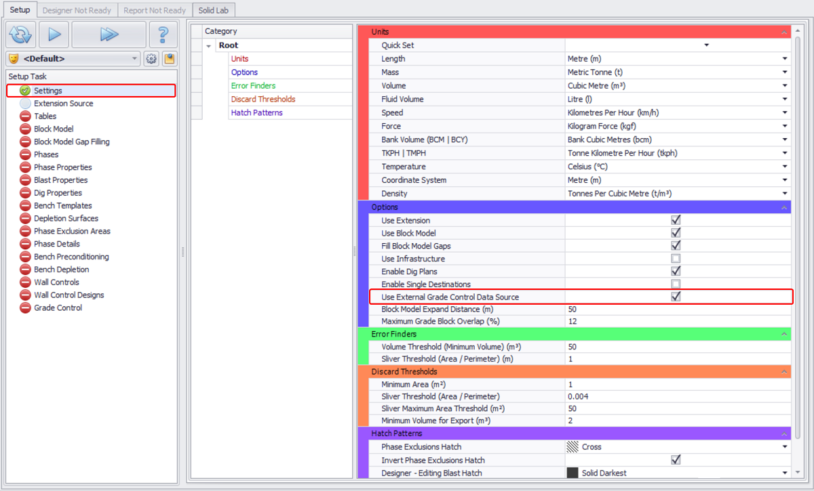Click the gear icon beside the Default dropdown
The width and height of the screenshot is (814, 491).
(151, 59)
